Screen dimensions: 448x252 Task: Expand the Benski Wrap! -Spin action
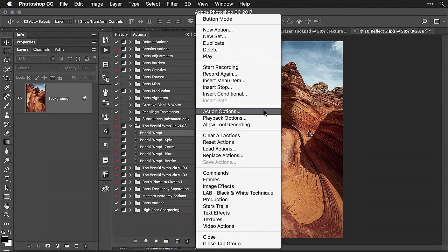[x=136, y=140]
